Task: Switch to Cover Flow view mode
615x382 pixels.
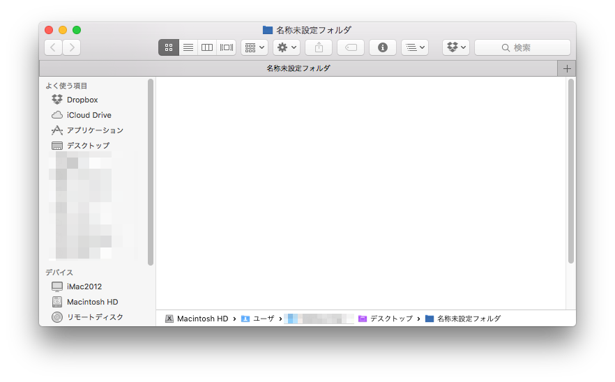Action: 227,47
